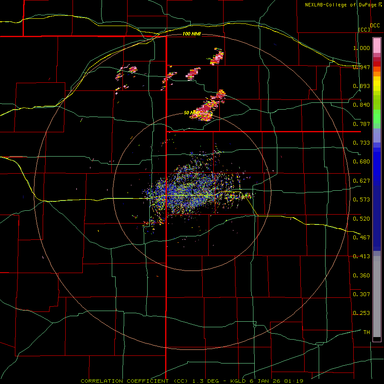This screenshot has height=384, width=384.
Task: Select the 0.947 scale value
Action: point(361,67)
